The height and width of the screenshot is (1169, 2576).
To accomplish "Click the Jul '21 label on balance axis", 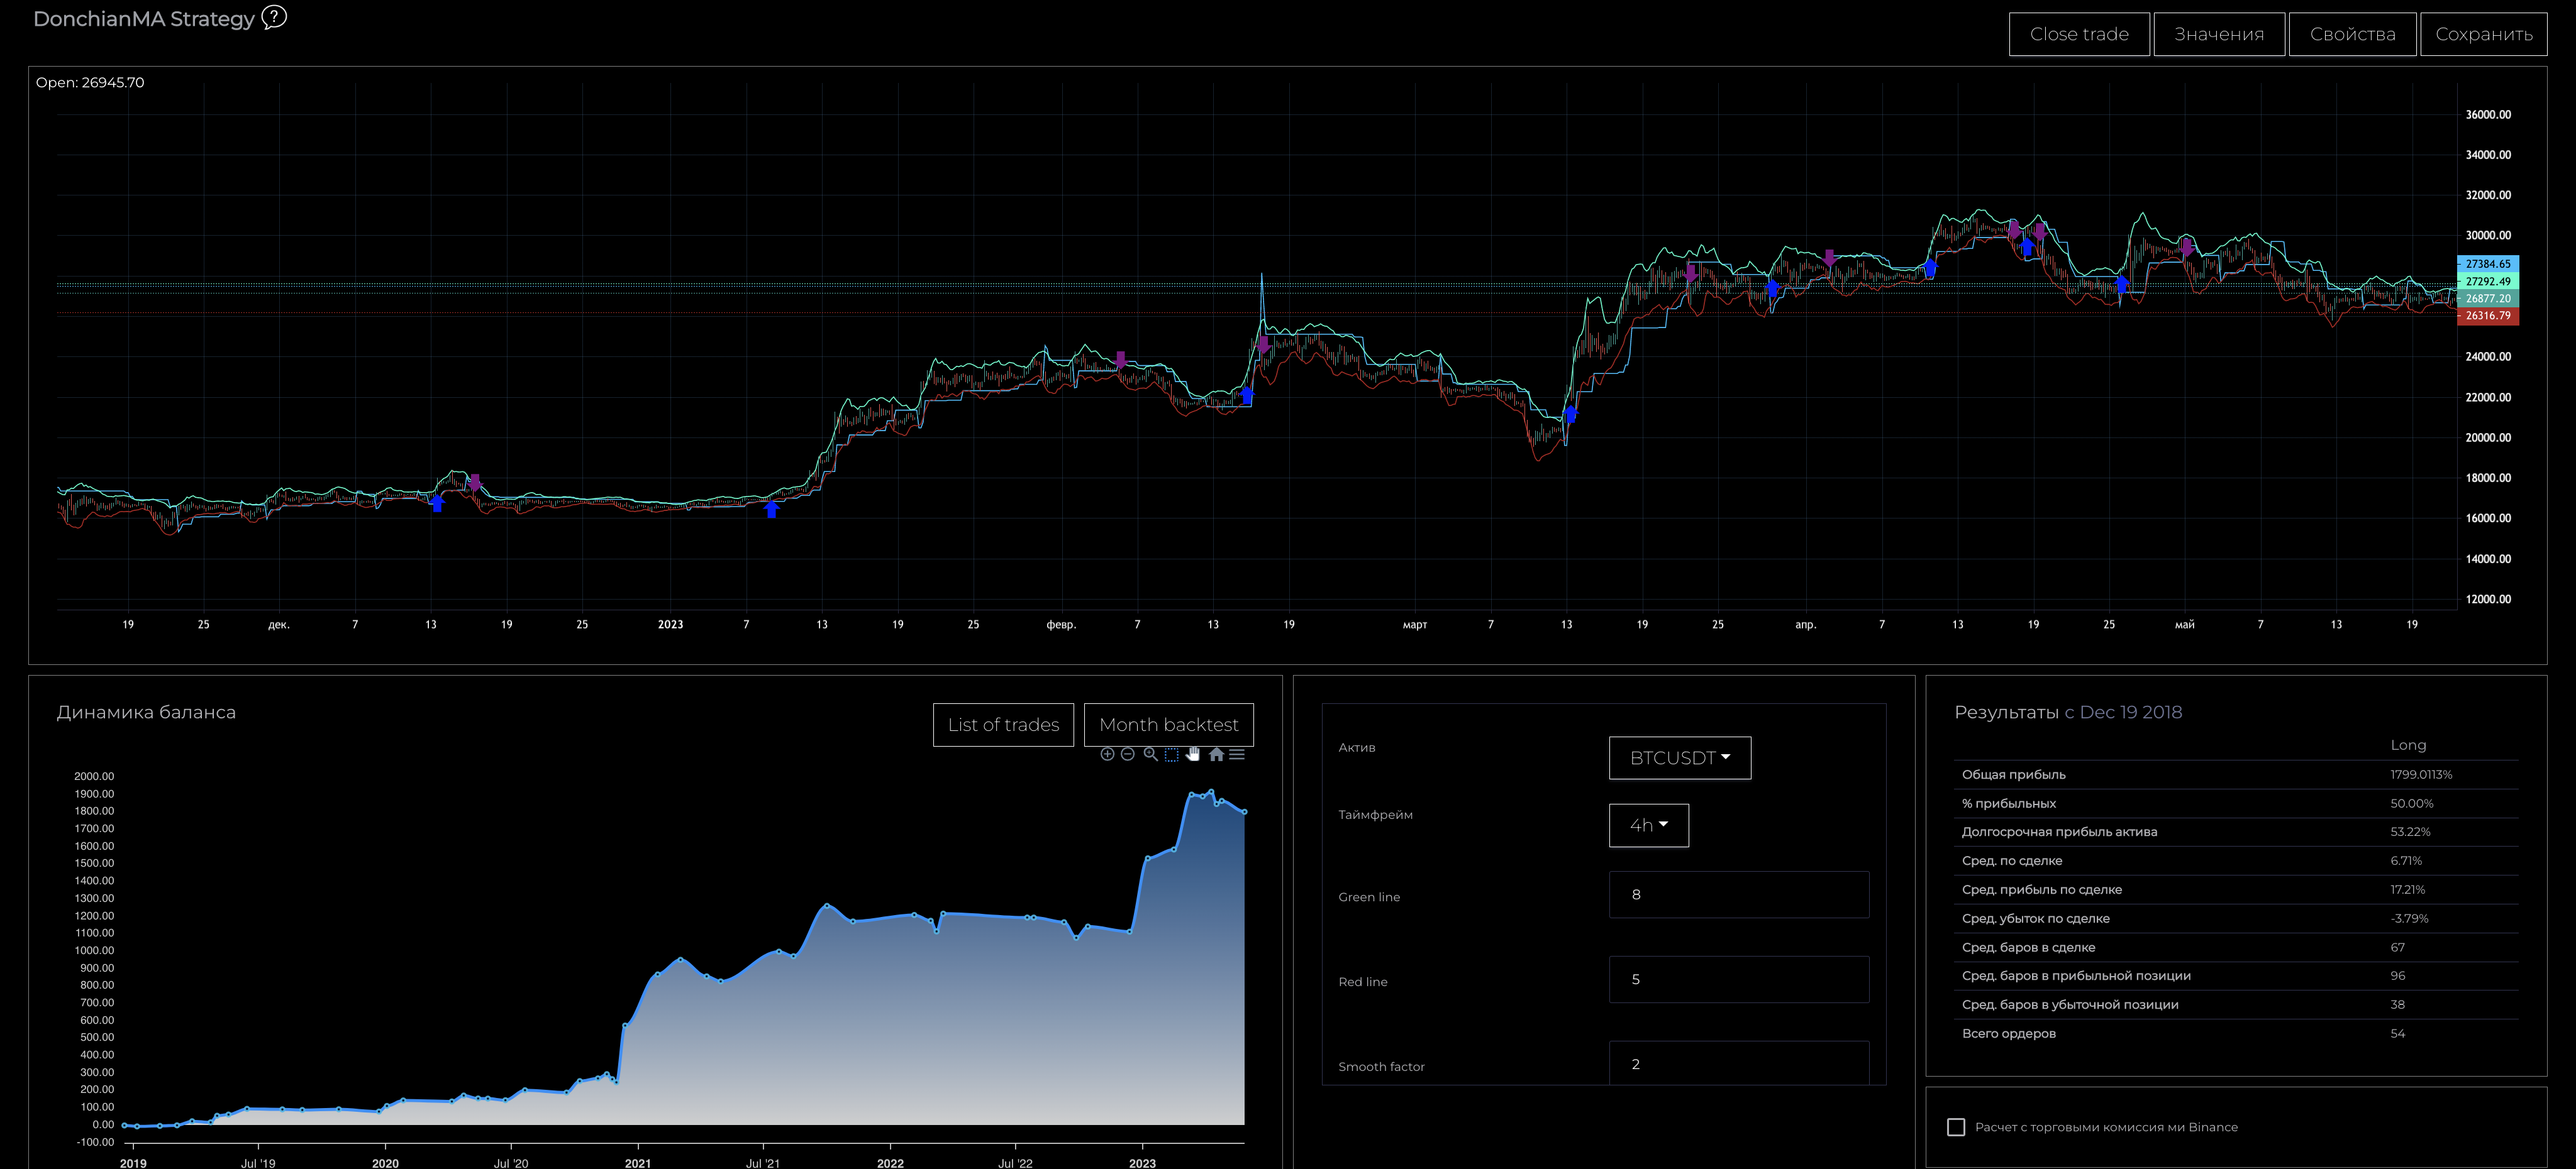I will (x=763, y=1163).
